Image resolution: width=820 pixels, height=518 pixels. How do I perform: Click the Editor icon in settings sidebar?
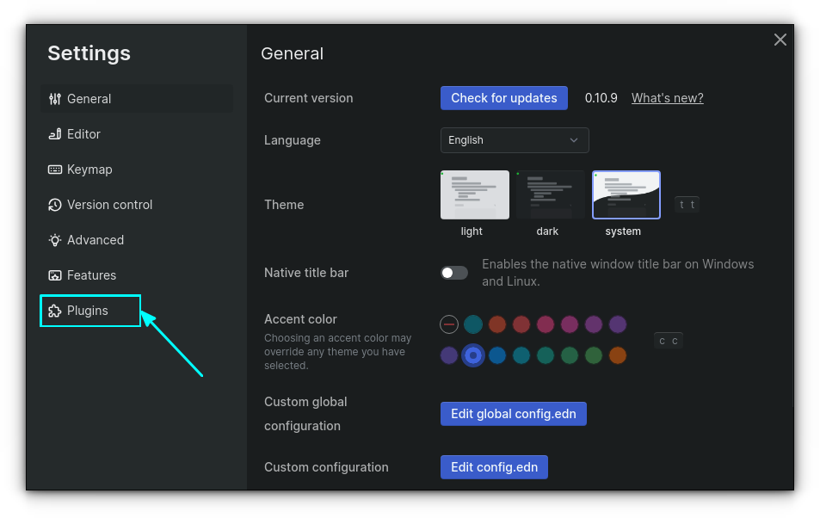[55, 134]
